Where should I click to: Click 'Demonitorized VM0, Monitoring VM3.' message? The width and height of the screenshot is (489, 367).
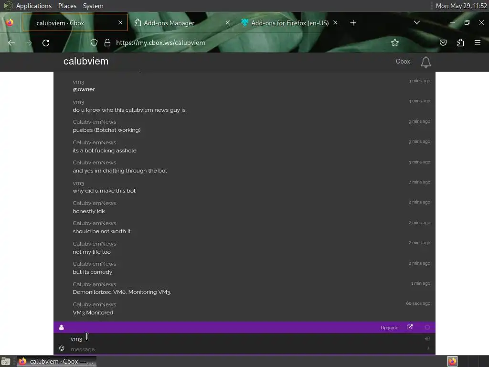(122, 292)
